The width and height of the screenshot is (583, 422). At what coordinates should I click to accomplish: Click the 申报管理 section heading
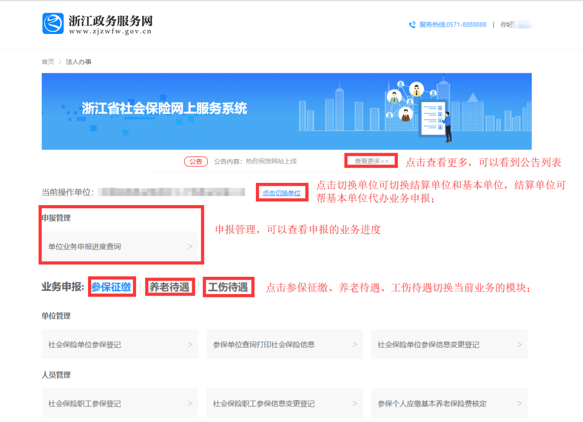(56, 218)
